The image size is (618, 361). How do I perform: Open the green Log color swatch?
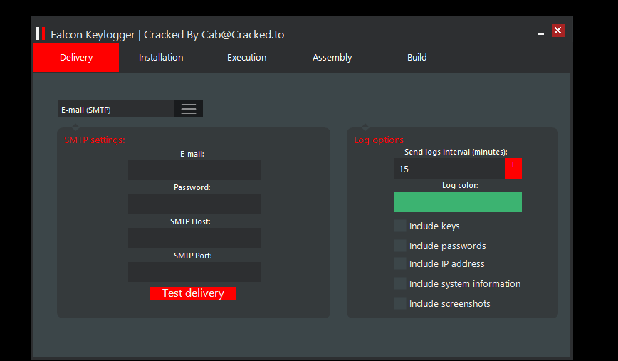(458, 202)
